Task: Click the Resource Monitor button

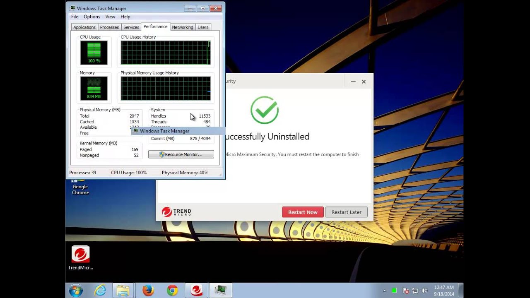Action: [181, 154]
